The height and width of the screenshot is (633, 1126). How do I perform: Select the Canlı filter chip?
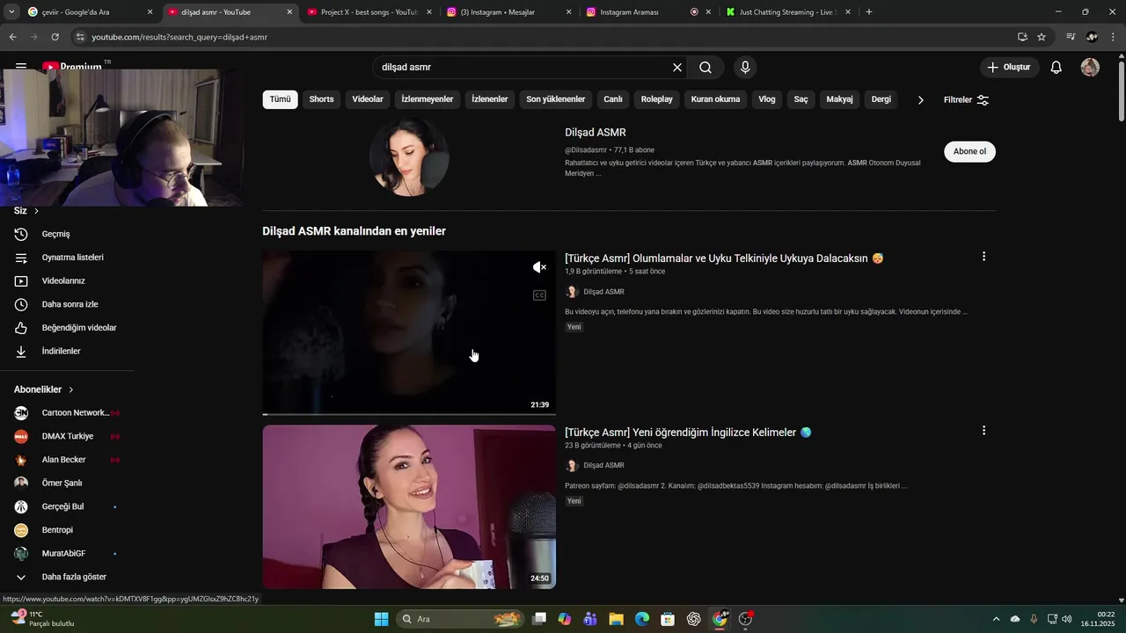[x=613, y=99]
